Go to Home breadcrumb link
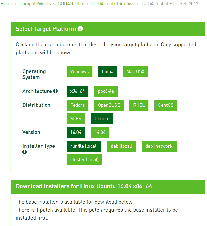Screen dimensions: 207x226 pos(7,4)
